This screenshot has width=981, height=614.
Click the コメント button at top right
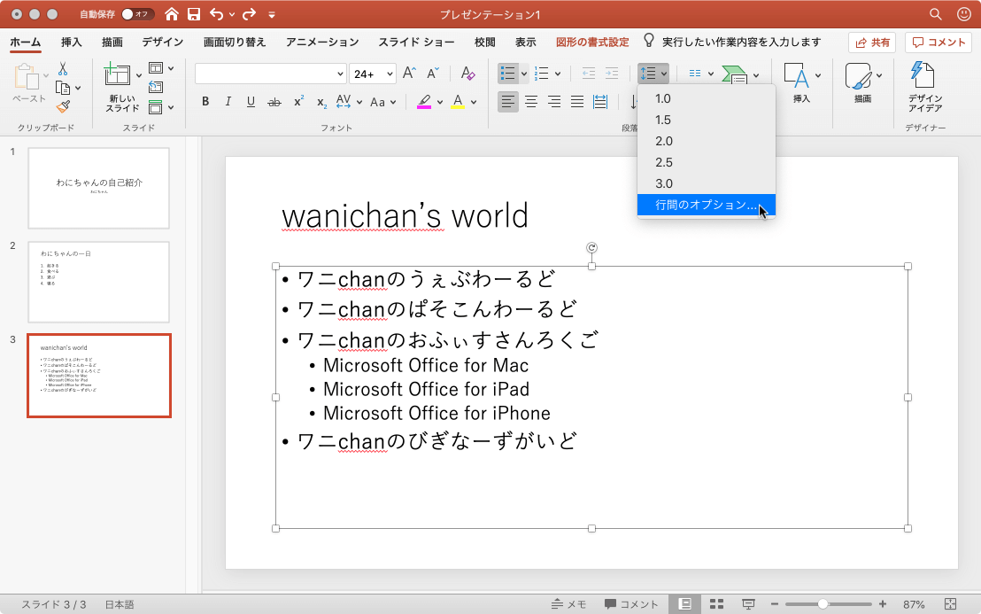938,42
